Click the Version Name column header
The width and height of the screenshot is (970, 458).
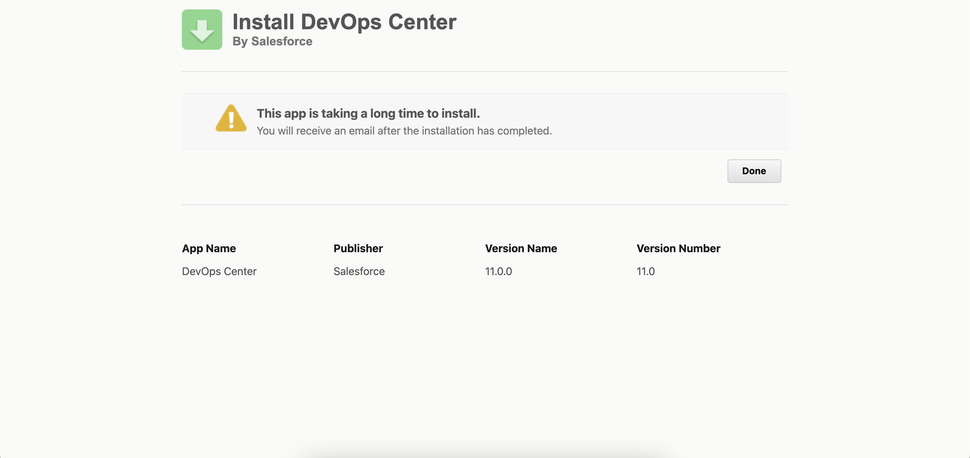click(x=521, y=248)
